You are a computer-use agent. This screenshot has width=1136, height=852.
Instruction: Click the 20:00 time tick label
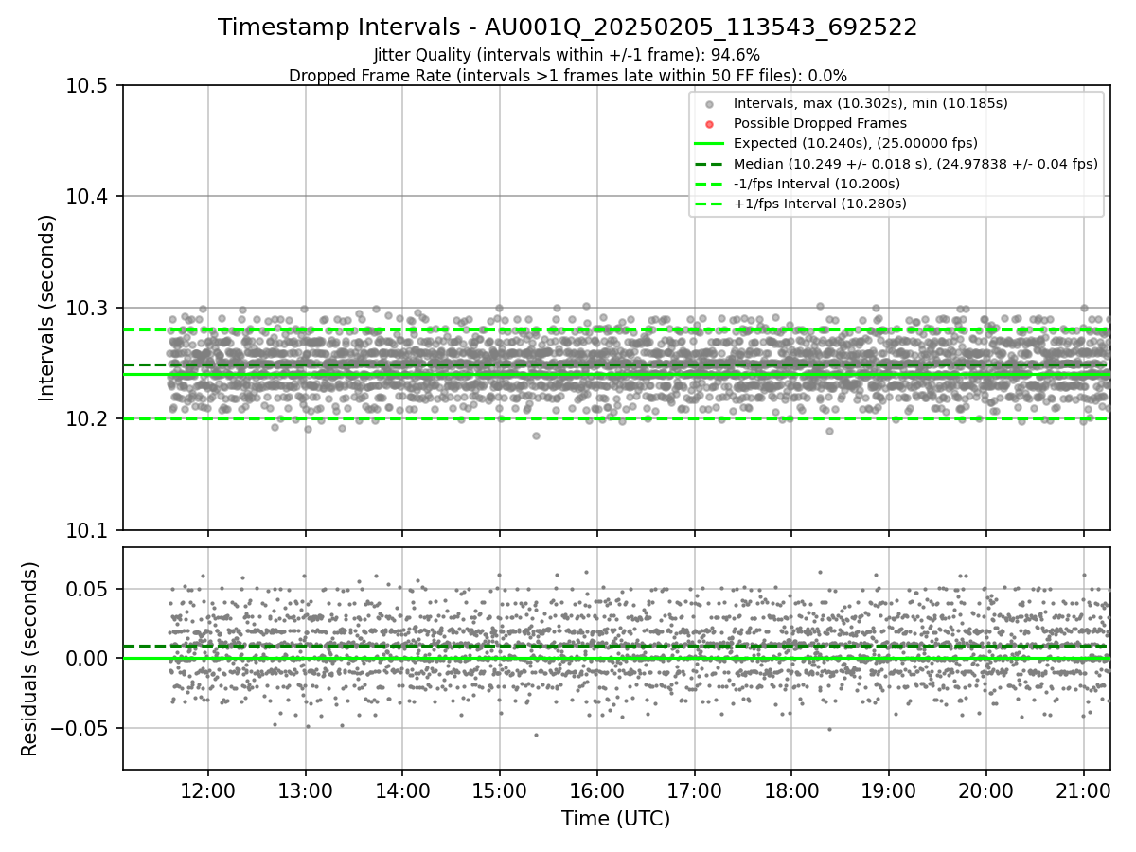(986, 790)
